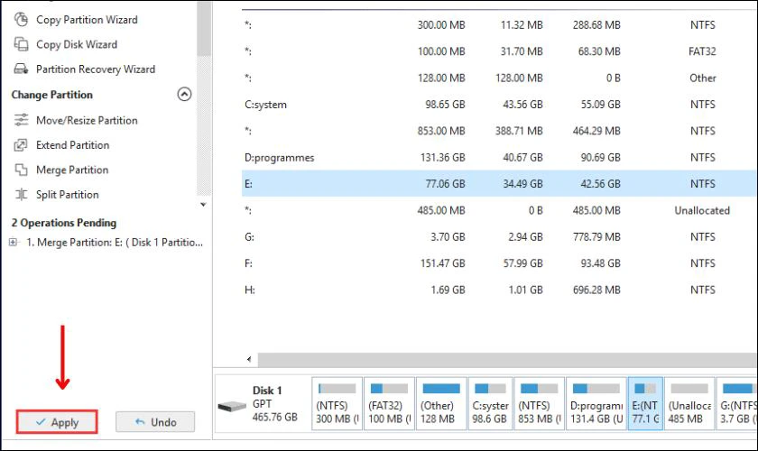This screenshot has width=758, height=451.
Task: Select Extend Partition option
Action: [x=72, y=144]
